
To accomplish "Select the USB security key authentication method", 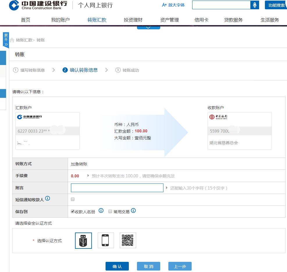I will [x=83, y=240].
